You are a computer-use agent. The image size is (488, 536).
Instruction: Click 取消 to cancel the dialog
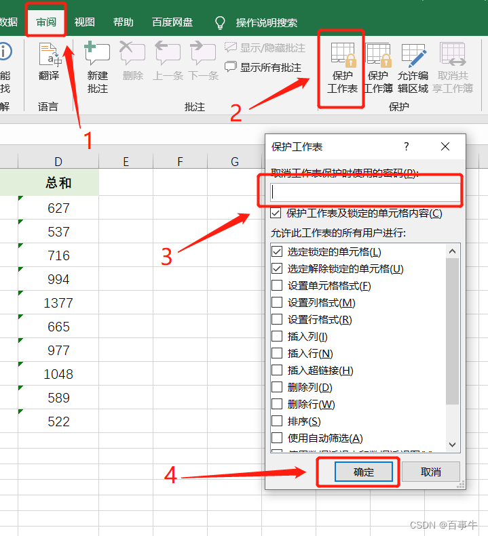(431, 472)
